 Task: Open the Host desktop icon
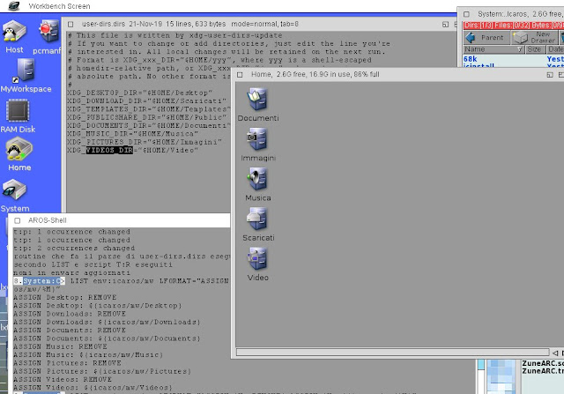pos(14,36)
